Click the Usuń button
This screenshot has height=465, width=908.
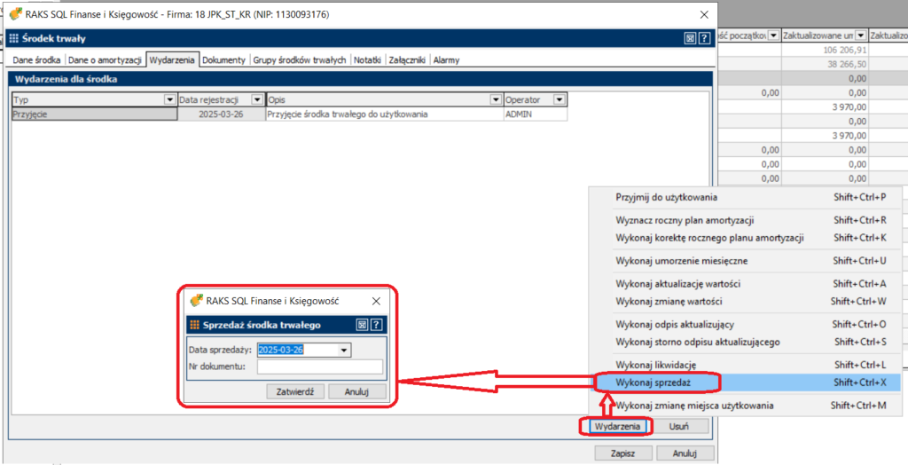pos(678,426)
